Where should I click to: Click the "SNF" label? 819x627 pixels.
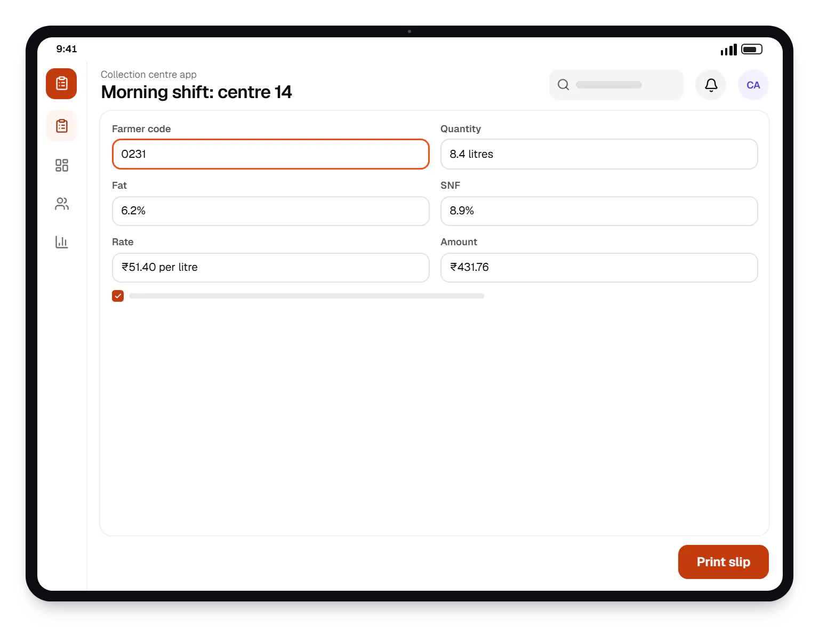point(450,186)
